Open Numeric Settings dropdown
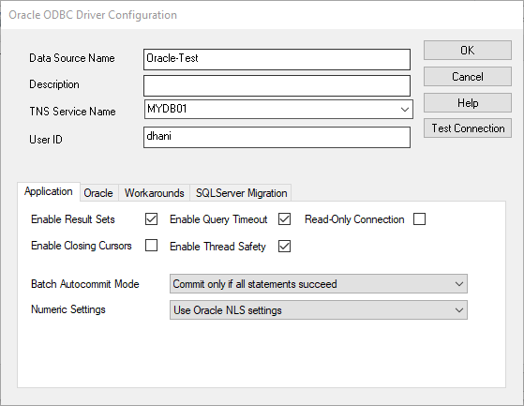Viewport: 524px width, 406px height. coord(319,309)
